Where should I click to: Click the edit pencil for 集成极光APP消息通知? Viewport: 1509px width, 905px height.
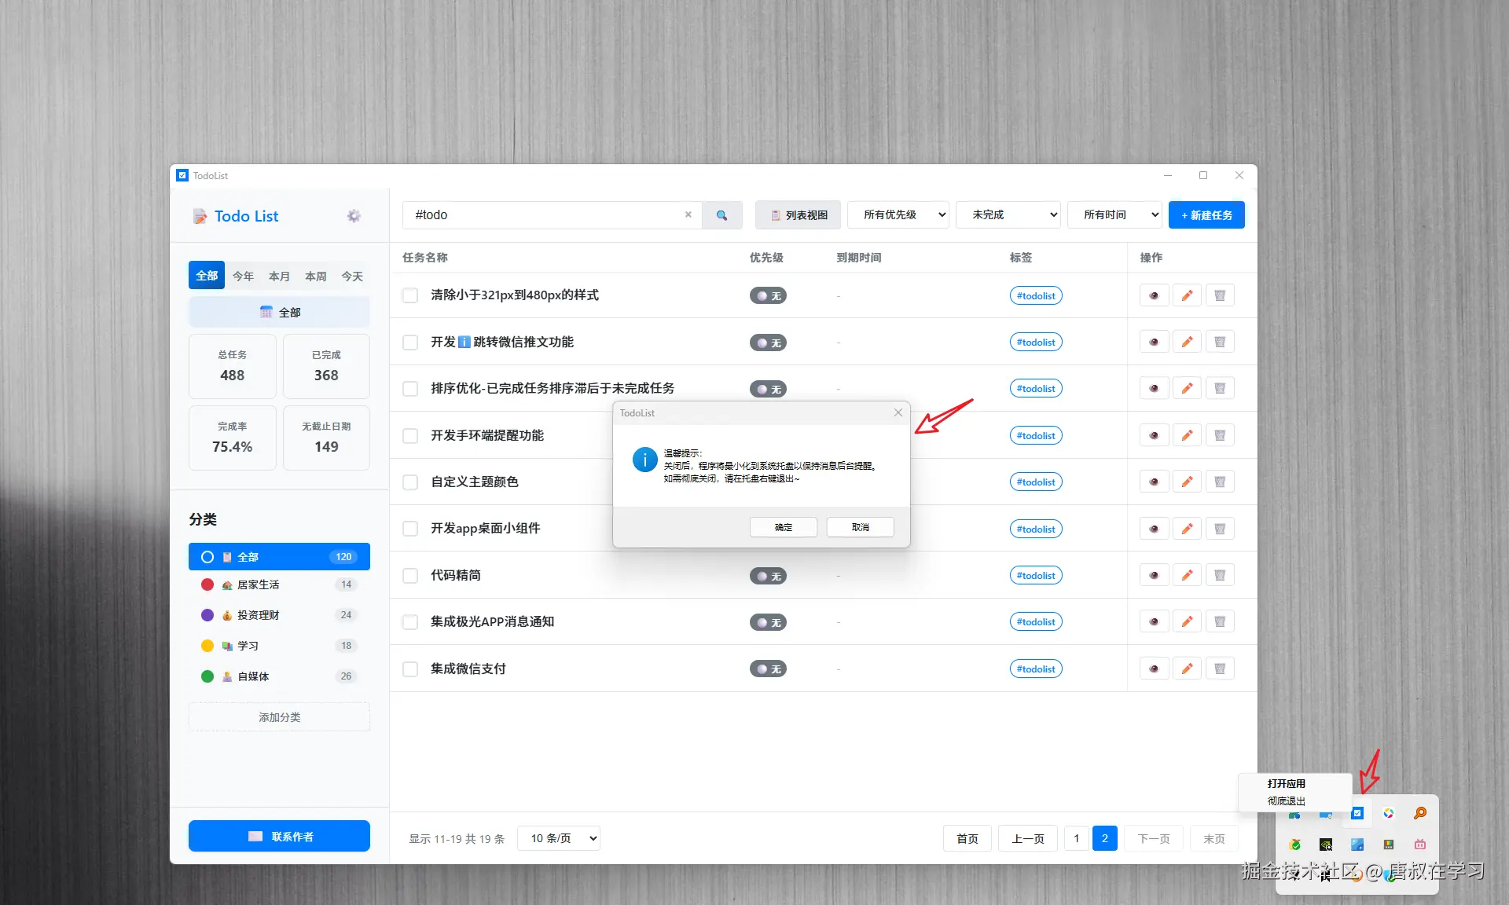pyautogui.click(x=1187, y=621)
